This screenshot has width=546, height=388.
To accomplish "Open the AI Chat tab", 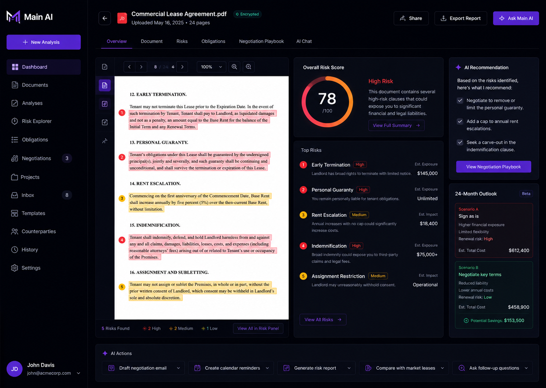I will coord(304,41).
